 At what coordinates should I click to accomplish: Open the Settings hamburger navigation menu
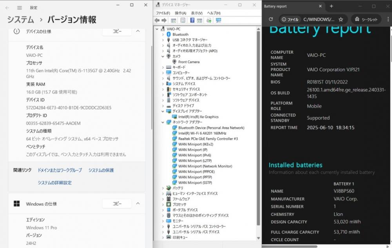pyautogui.click(x=20, y=8)
